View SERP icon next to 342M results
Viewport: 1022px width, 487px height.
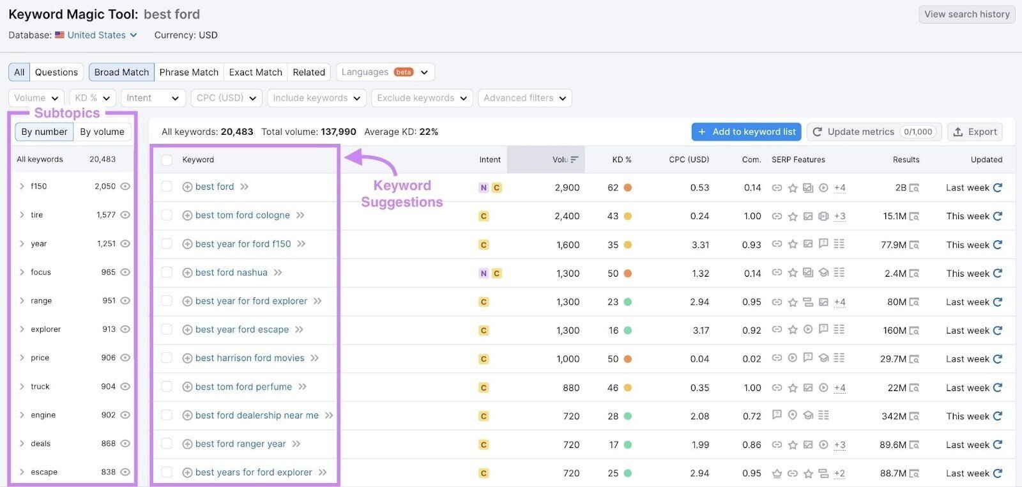coord(914,416)
